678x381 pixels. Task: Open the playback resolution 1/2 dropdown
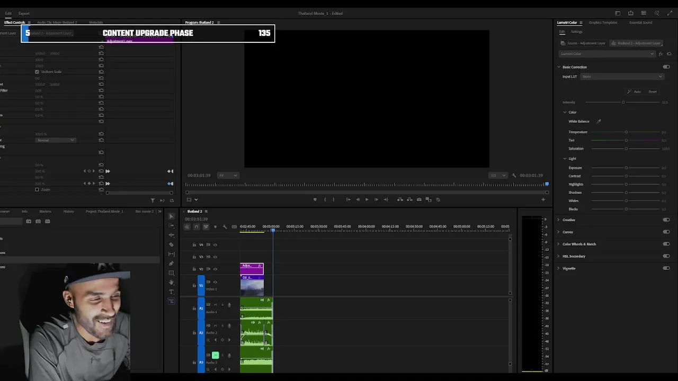tap(498, 175)
